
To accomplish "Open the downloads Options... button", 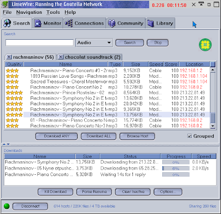I will click(x=168, y=192).
